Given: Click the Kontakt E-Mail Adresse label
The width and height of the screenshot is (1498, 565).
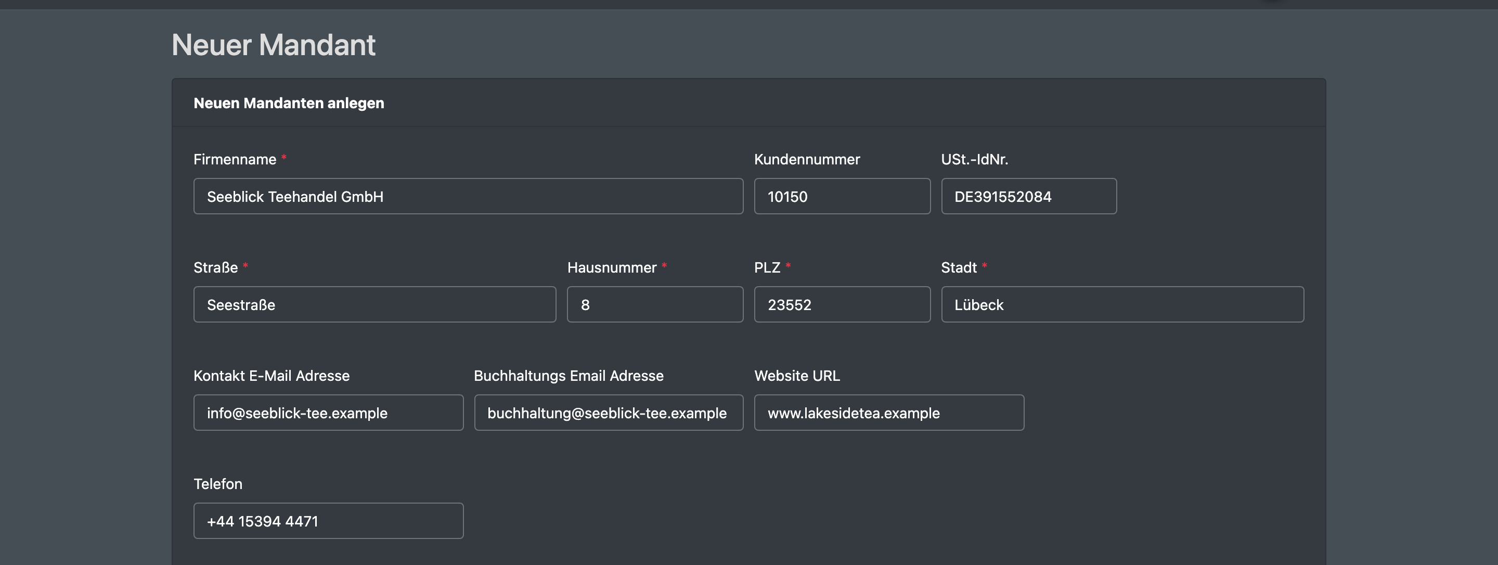Looking at the screenshot, I should click(x=272, y=376).
